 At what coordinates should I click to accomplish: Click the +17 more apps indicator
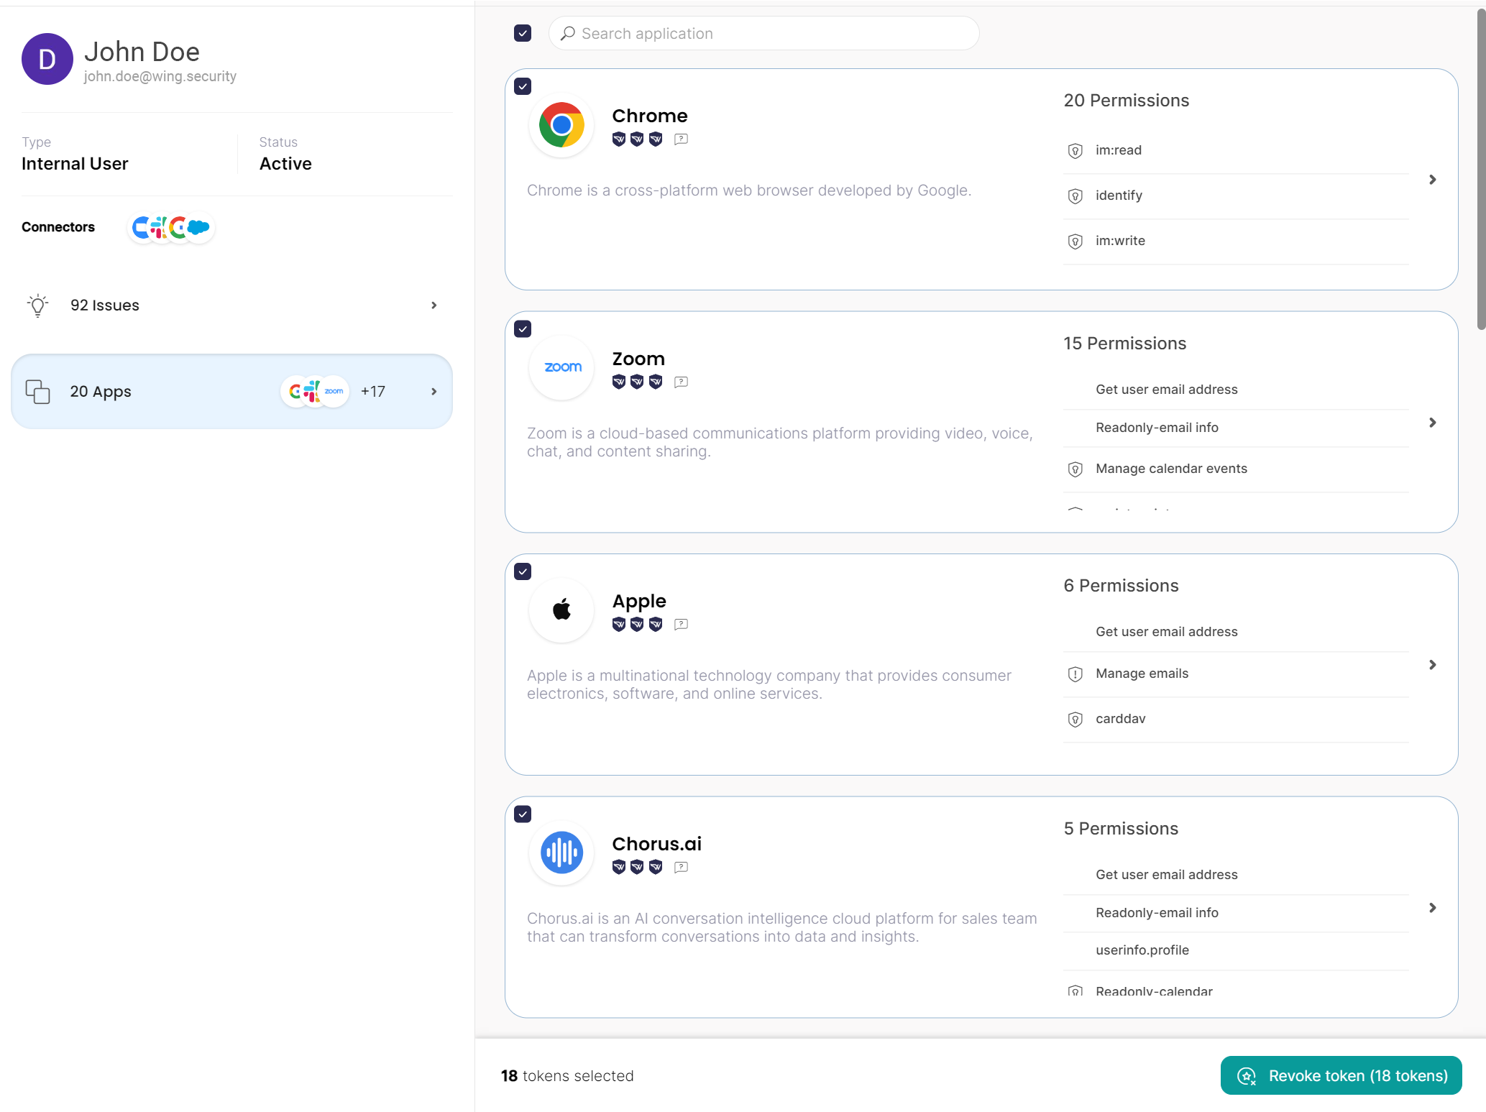[373, 392]
